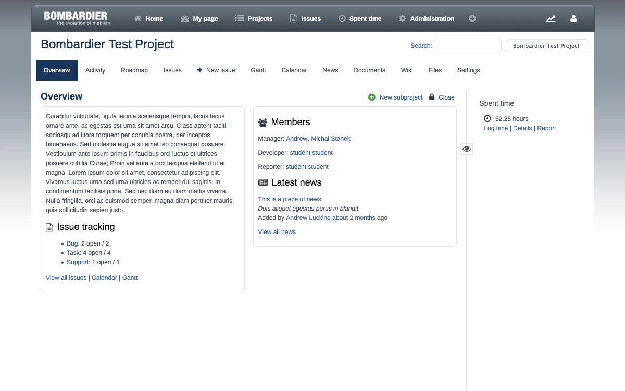
Task: Open the Bombardier Test Project jump dropdown
Action: click(547, 46)
